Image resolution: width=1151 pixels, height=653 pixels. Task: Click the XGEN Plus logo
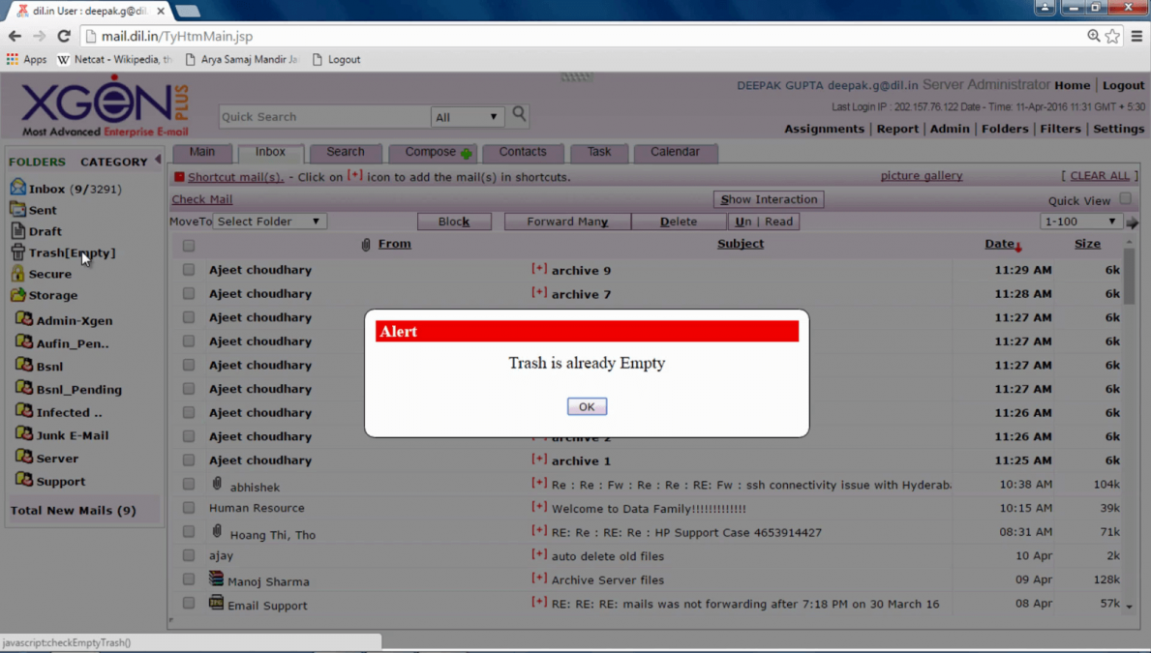point(97,104)
